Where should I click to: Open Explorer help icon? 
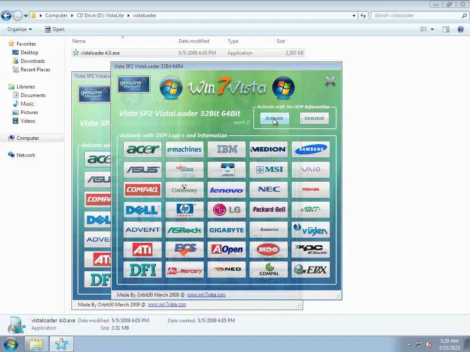click(460, 29)
